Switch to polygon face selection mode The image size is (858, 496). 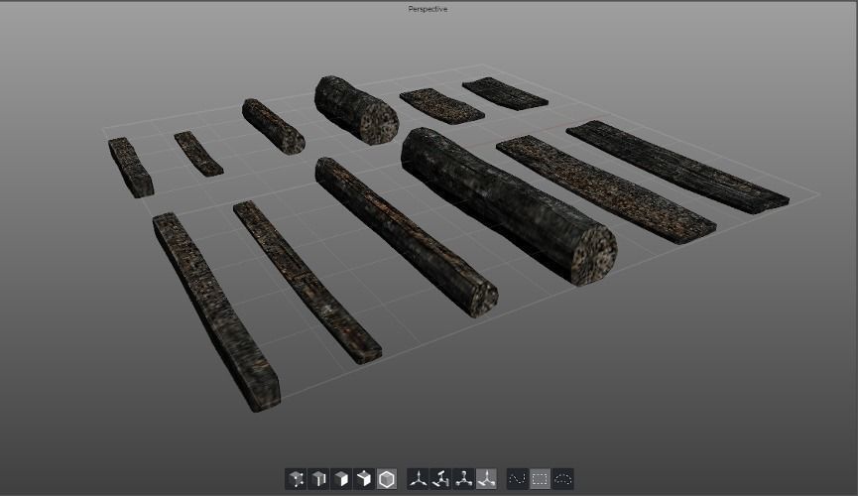pyautogui.click(x=341, y=479)
